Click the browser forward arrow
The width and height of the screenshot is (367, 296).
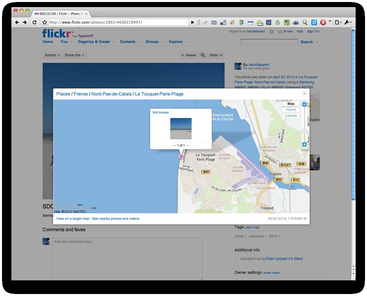(x=25, y=22)
